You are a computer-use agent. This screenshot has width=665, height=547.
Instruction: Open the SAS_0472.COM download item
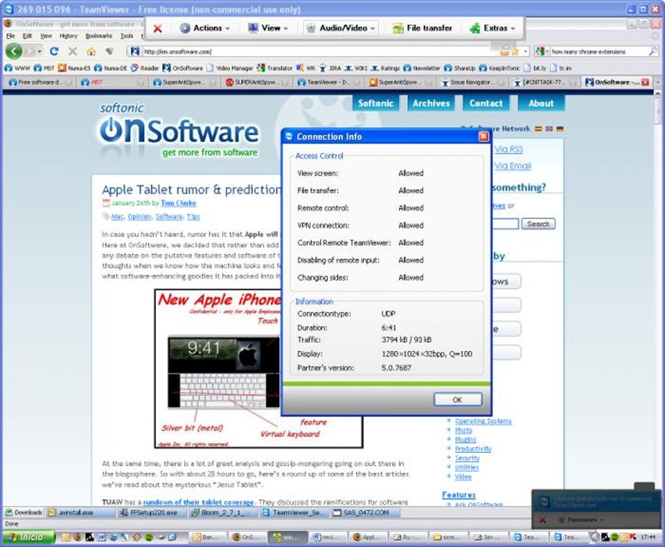coord(366,512)
